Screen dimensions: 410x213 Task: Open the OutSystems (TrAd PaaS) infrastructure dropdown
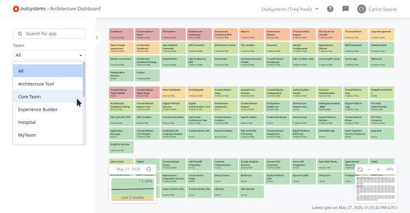[x=290, y=9]
